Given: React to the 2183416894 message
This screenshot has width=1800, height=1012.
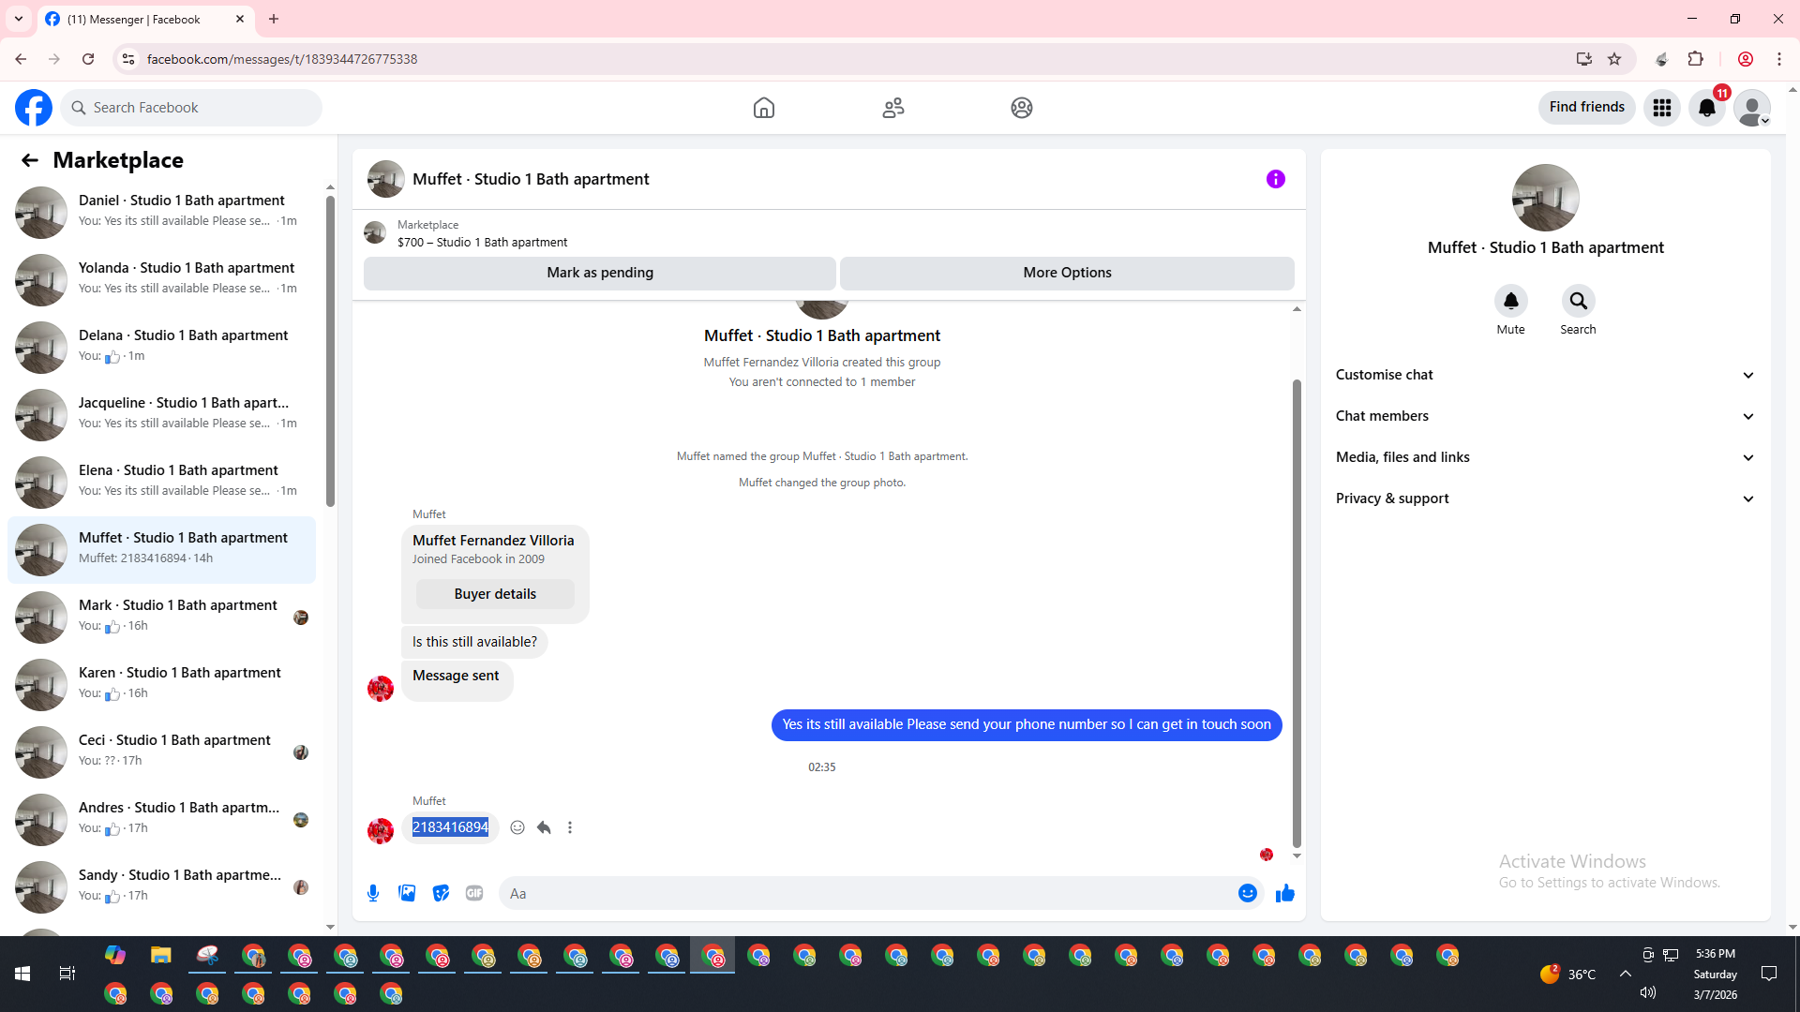Looking at the screenshot, I should (x=517, y=827).
